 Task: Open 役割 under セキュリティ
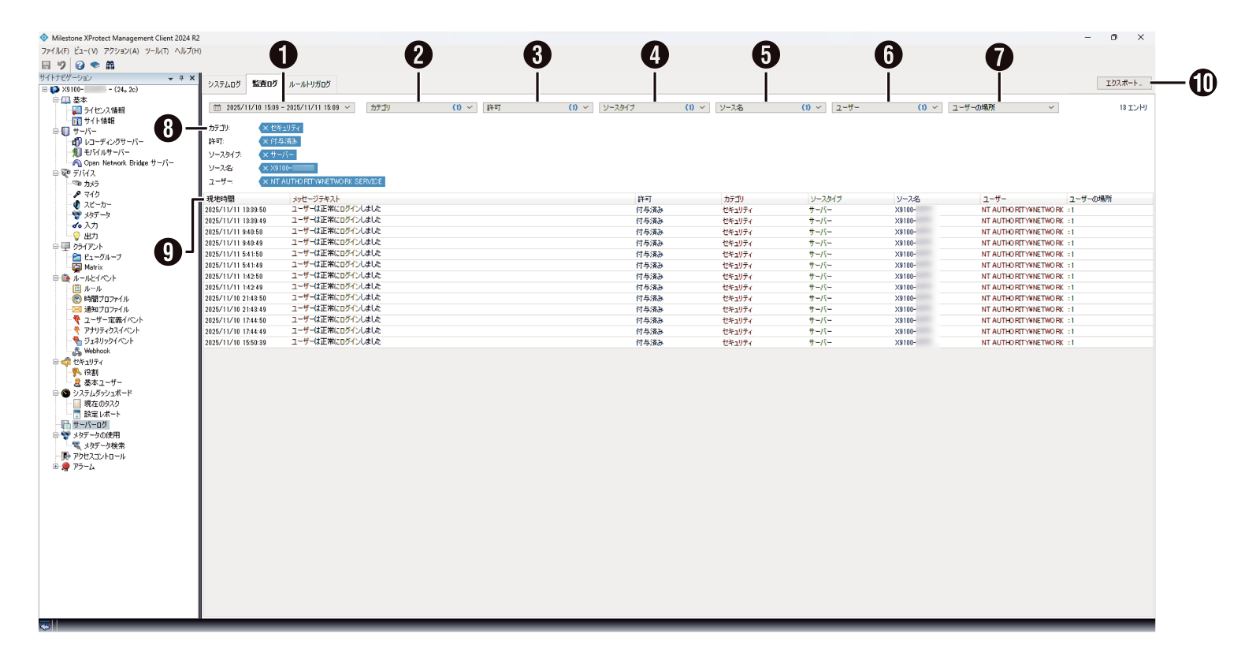(x=91, y=372)
